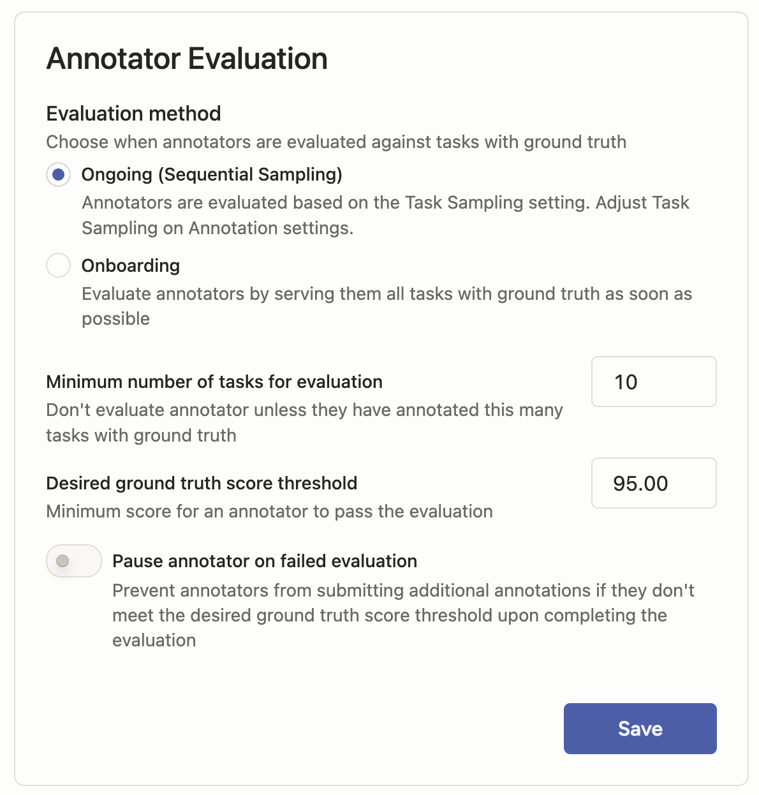
Task: Click the Annotator Evaluation heading
Action: pyautogui.click(x=186, y=58)
